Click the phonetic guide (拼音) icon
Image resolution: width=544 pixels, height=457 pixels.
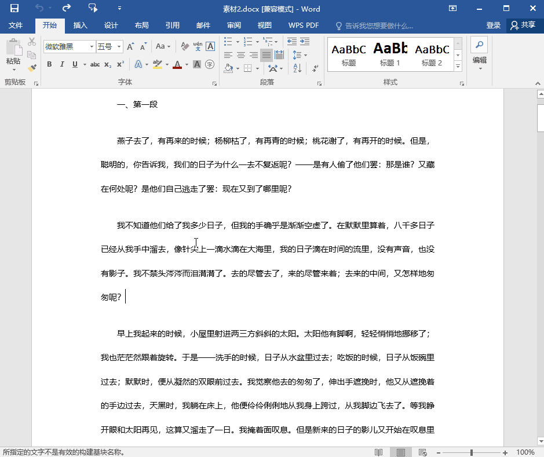click(x=198, y=46)
